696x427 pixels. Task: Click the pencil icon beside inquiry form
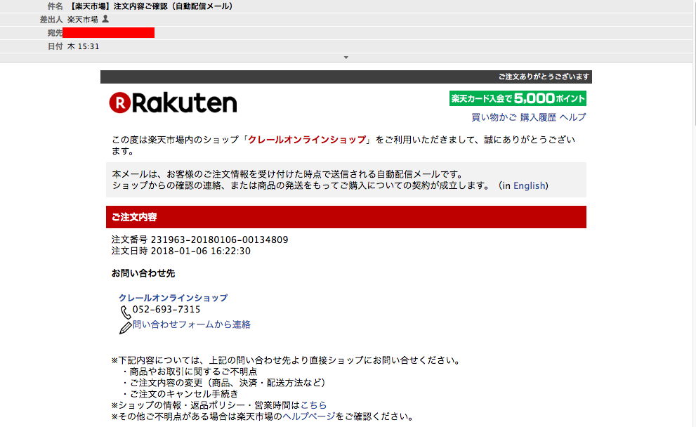126,327
